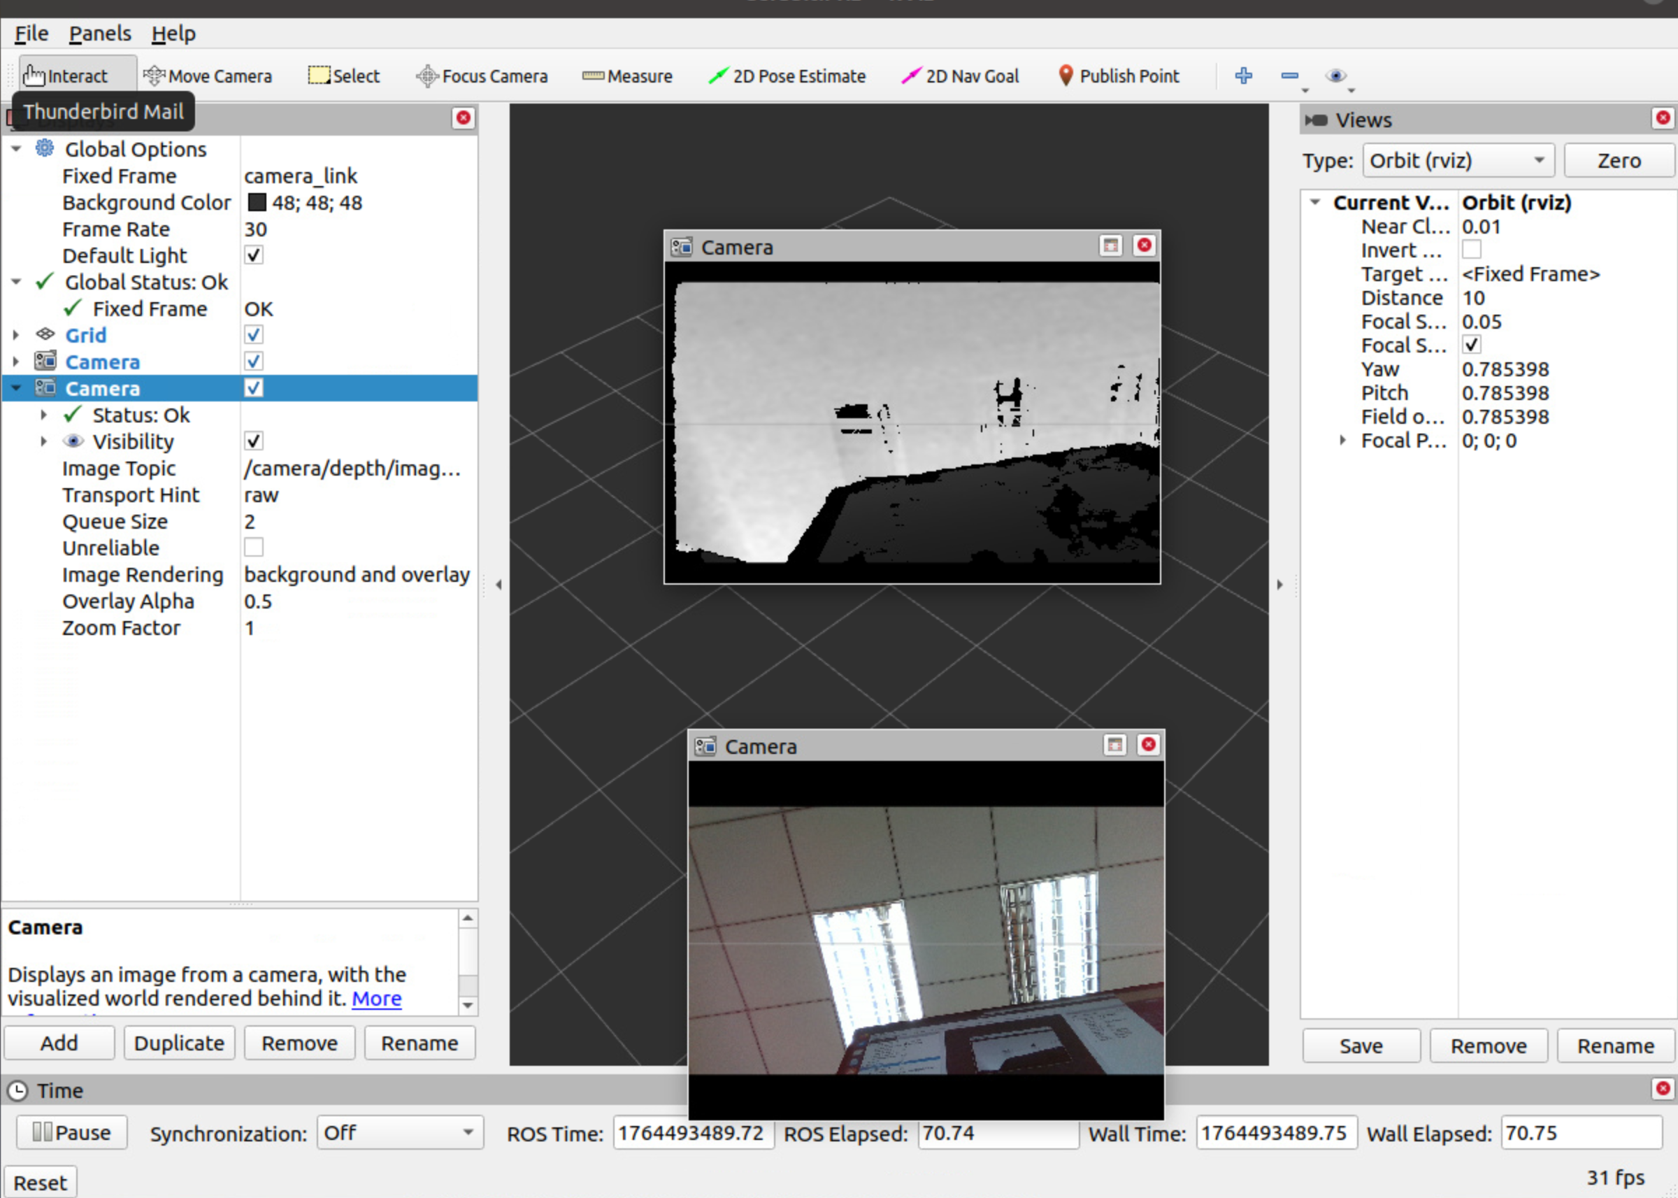1678x1198 pixels.
Task: Click the Background Color swatch
Action: [257, 203]
